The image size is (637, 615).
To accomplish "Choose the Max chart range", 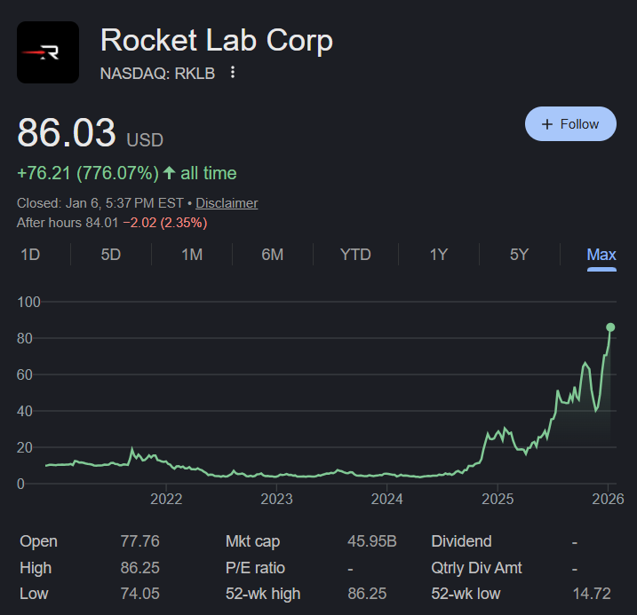I will 601,255.
